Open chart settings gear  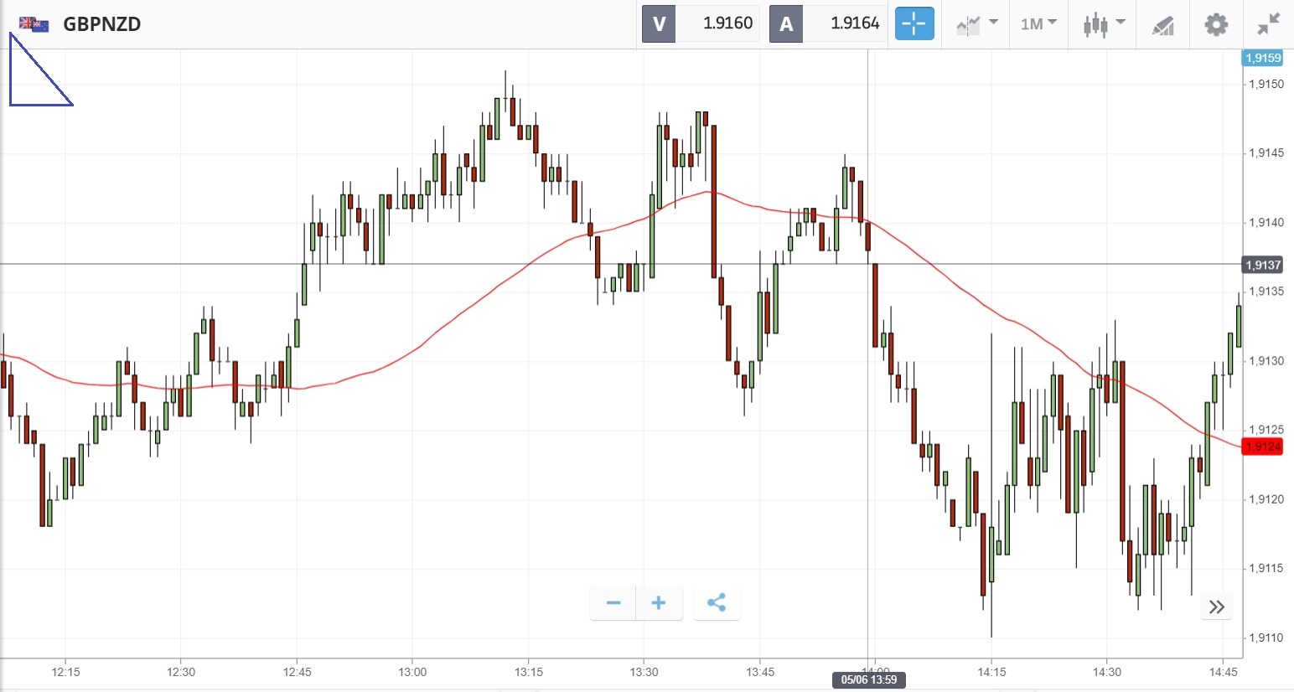point(1216,23)
